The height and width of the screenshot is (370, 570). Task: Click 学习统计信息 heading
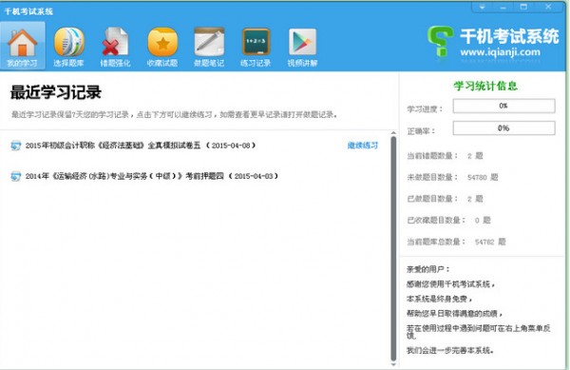[x=485, y=87]
